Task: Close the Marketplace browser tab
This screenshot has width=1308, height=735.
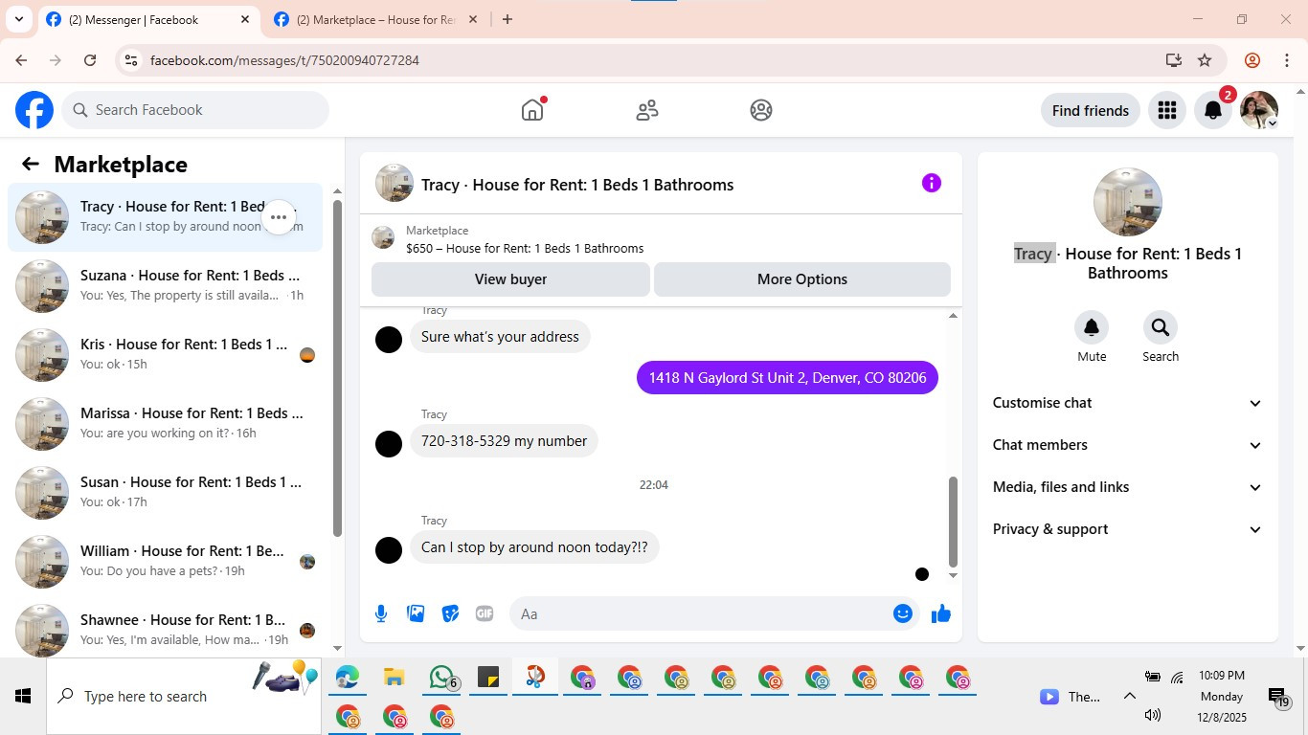Action: 472,19
